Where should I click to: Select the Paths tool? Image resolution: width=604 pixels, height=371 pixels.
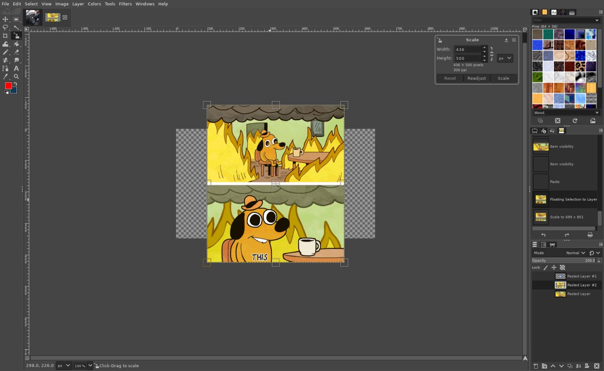tap(6, 68)
